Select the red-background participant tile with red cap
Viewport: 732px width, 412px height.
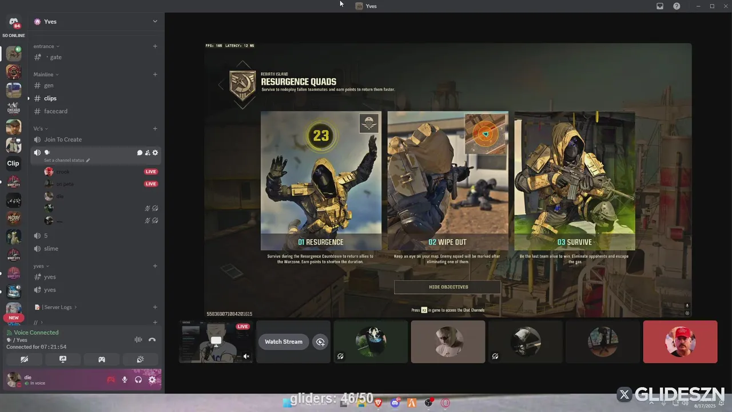click(680, 342)
